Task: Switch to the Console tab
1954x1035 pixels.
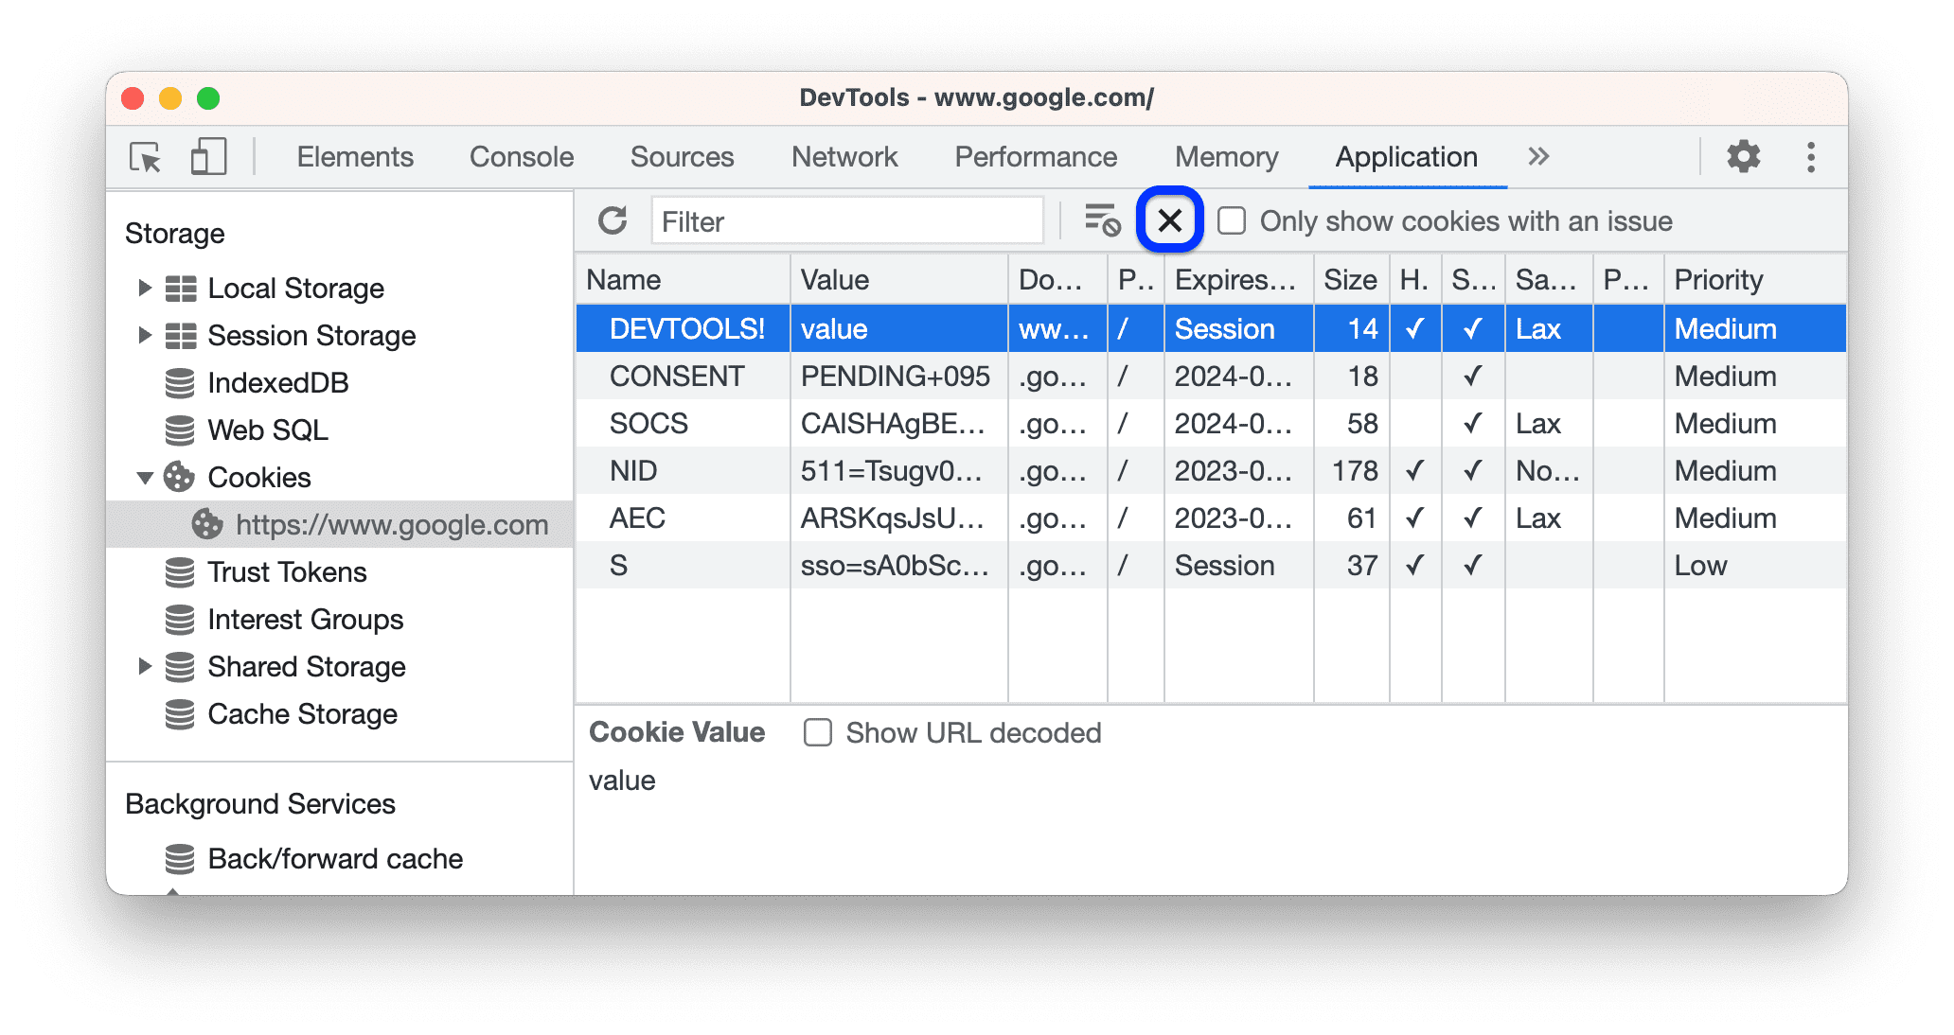Action: [520, 154]
